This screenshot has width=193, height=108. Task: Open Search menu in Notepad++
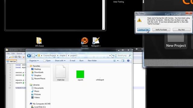click(x=19, y=53)
